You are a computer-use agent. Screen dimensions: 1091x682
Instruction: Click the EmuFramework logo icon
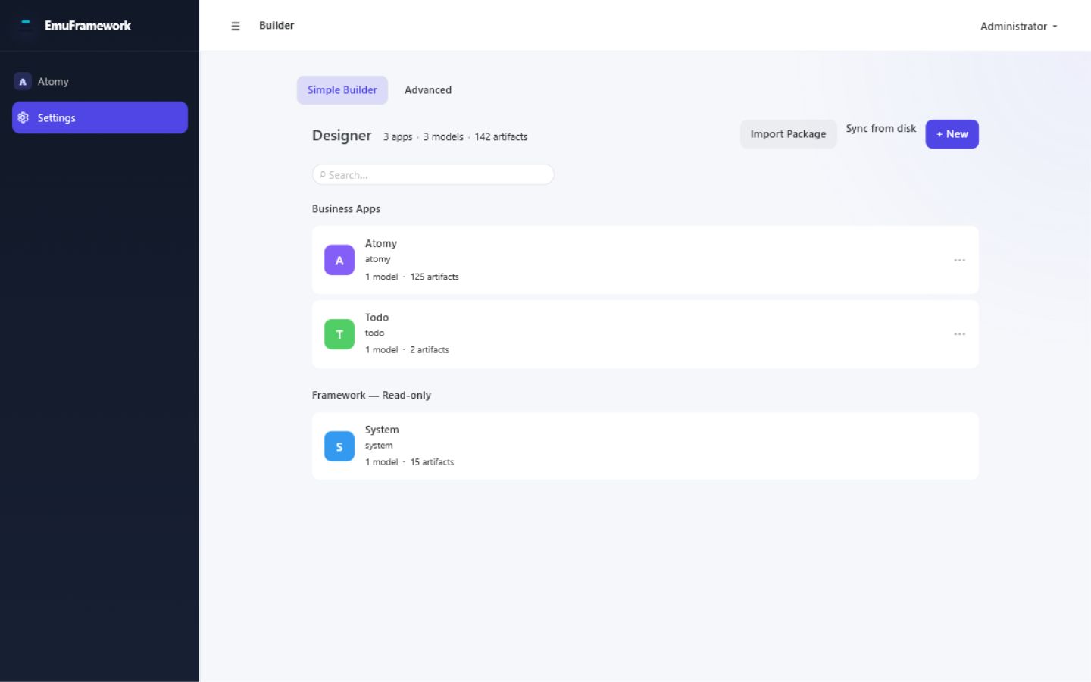click(x=26, y=25)
